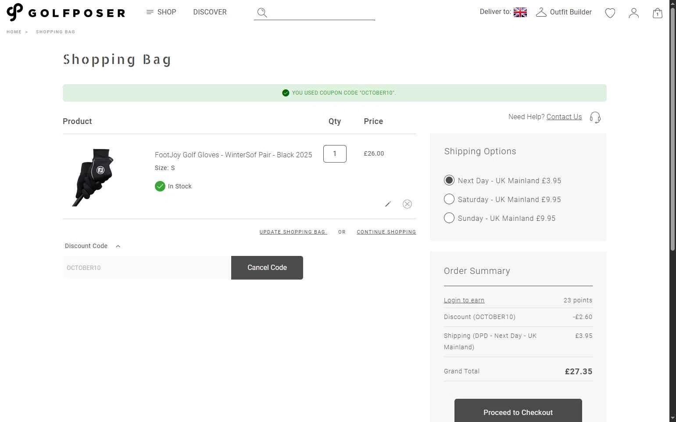Click the OCTOBER10 discount code field
Image resolution: width=676 pixels, height=422 pixels.
147,268
